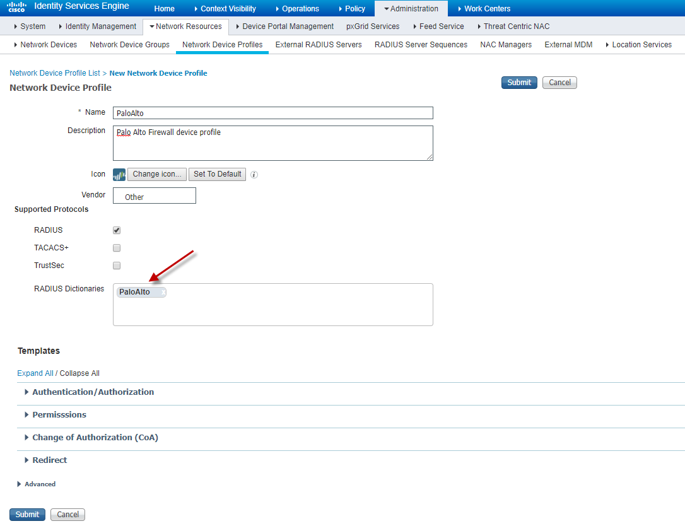This screenshot has height=526, width=685.
Task: Open the Identity Management submenu
Action: click(x=97, y=26)
